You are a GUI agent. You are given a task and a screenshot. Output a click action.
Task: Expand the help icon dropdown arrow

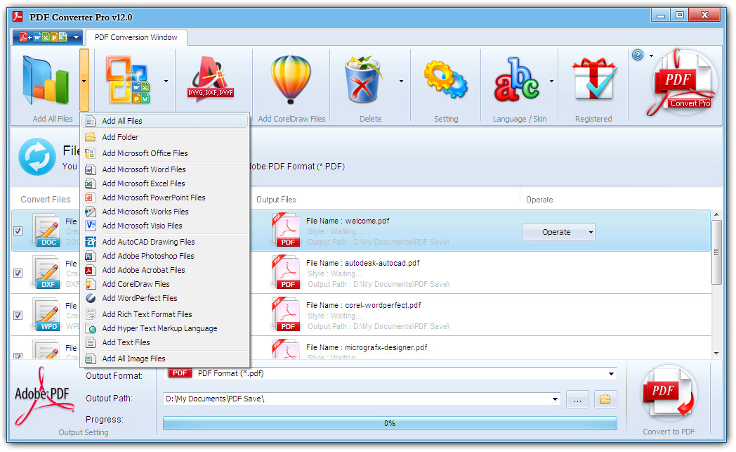pyautogui.click(x=651, y=56)
